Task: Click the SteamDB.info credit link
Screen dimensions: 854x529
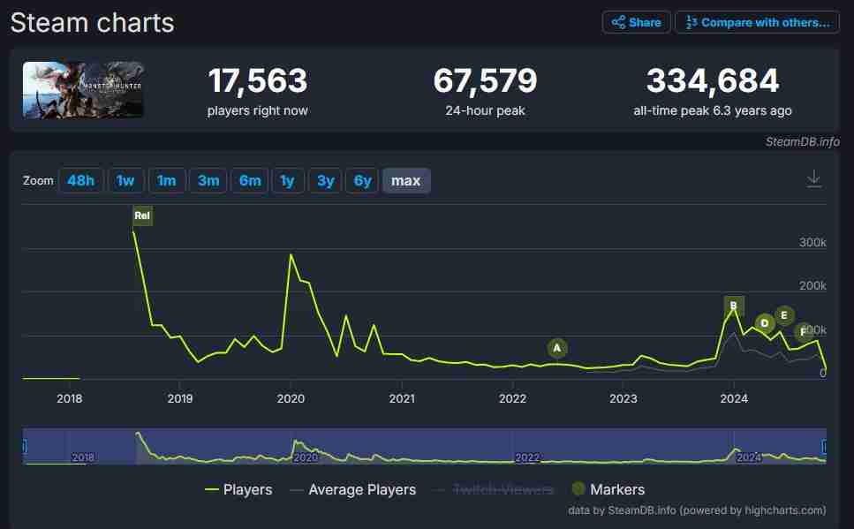Action: pos(802,141)
